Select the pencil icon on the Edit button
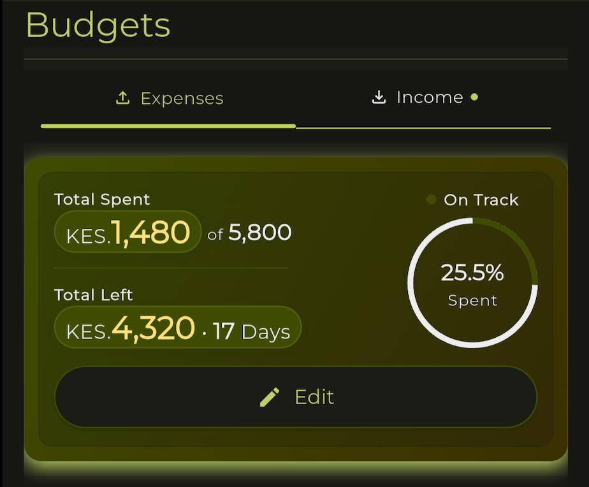The height and width of the screenshot is (487, 589). tap(270, 396)
